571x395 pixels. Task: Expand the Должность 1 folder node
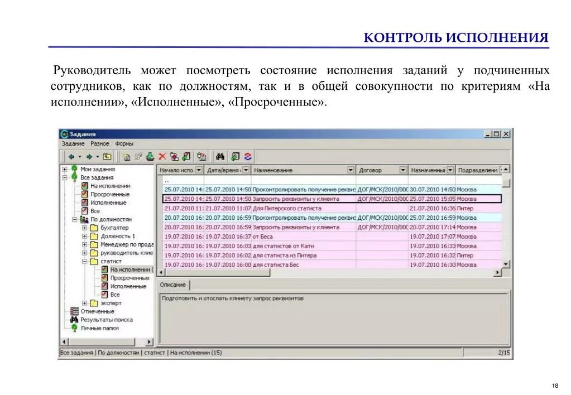coord(84,236)
